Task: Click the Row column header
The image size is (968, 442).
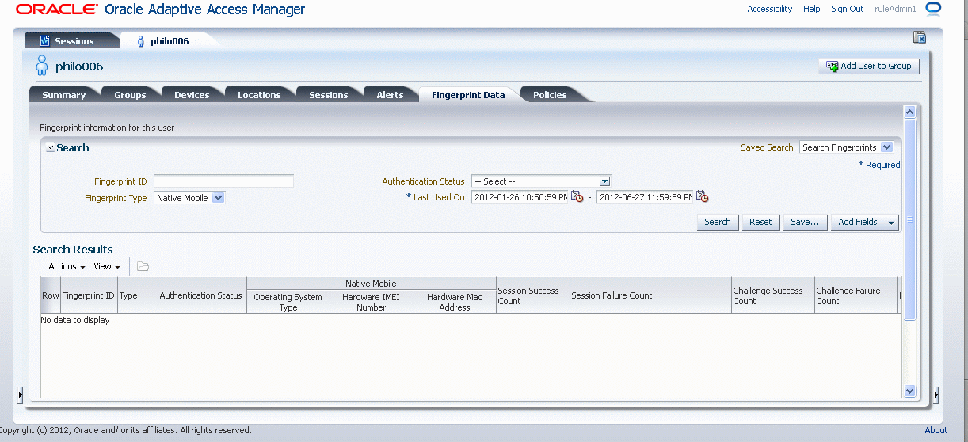Action: pyautogui.click(x=51, y=295)
